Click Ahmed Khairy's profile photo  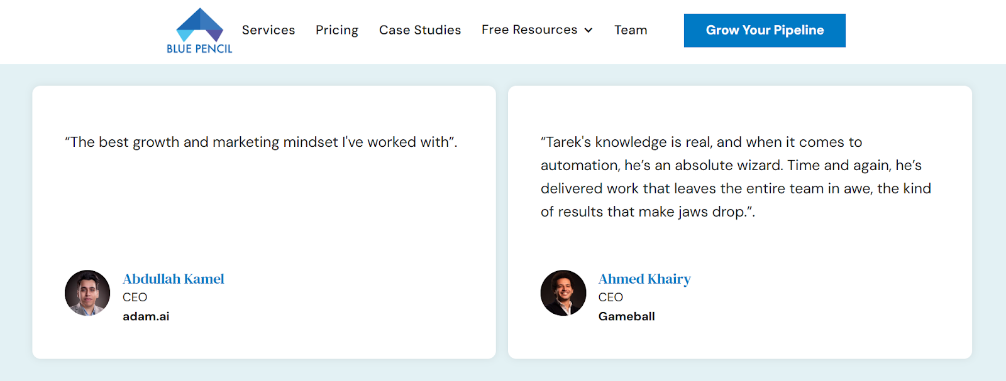coord(563,293)
